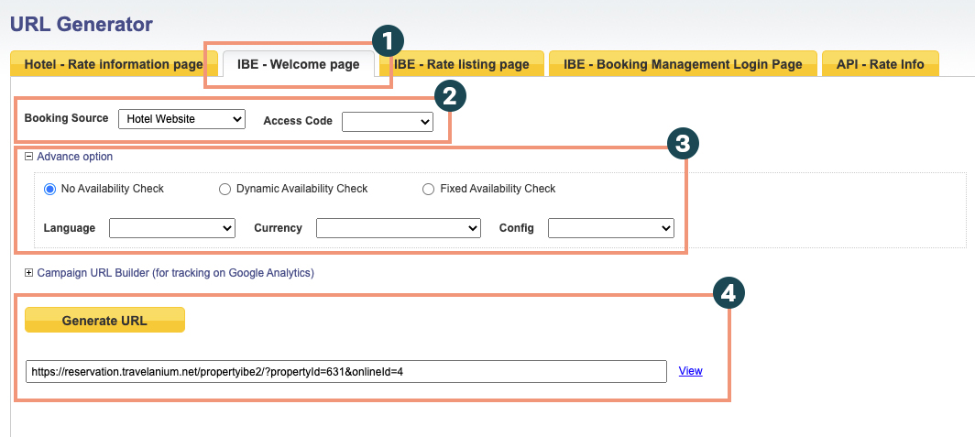975x437 pixels.
Task: Choose Dynamic Availability Check option
Action: [x=225, y=189]
